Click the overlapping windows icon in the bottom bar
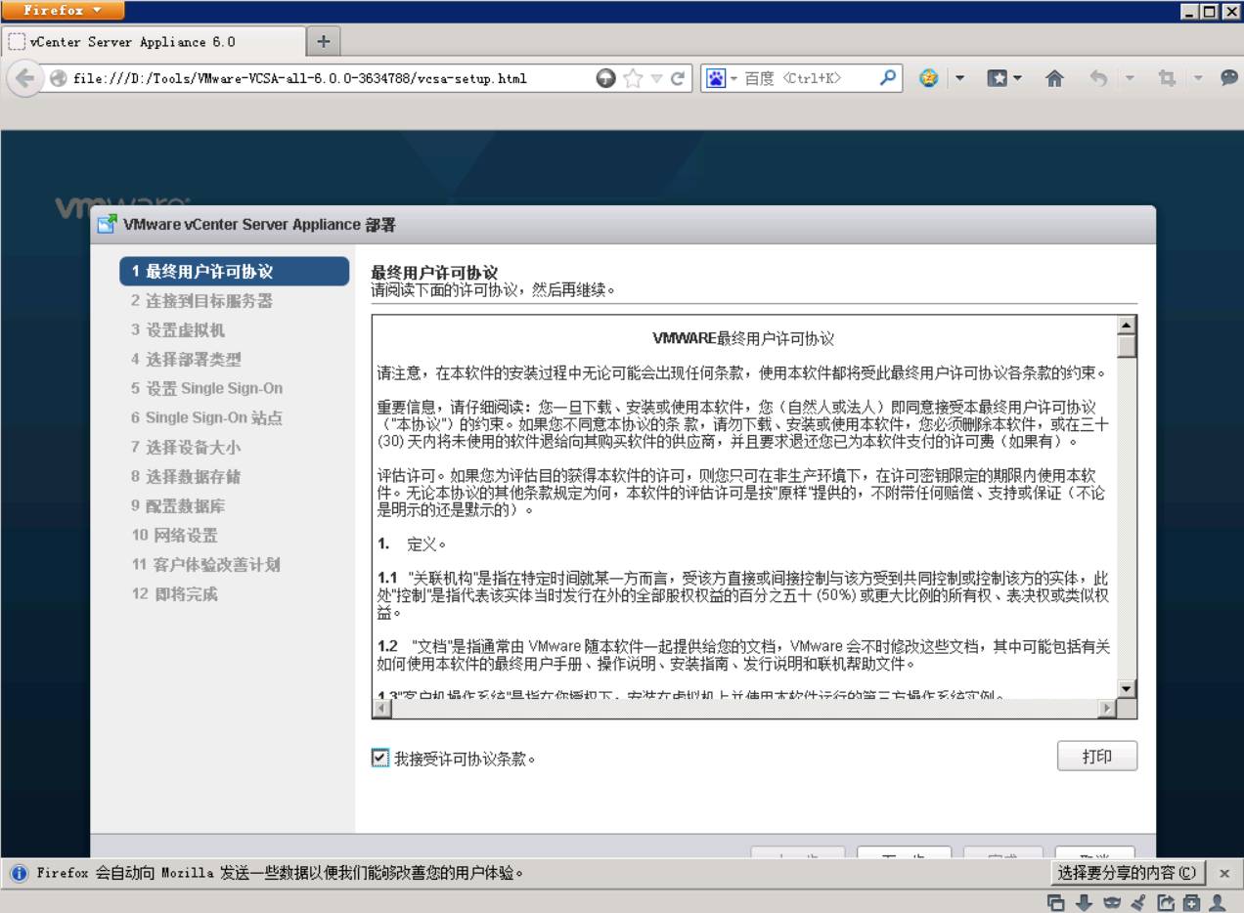Viewport: 1244px width, 913px height. (1057, 902)
